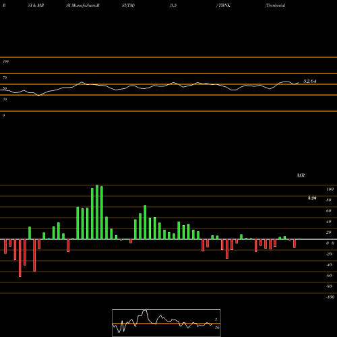Screen dimensions: 337x337
Task: Click the MR axis label 20
Action: pos(329,233)
